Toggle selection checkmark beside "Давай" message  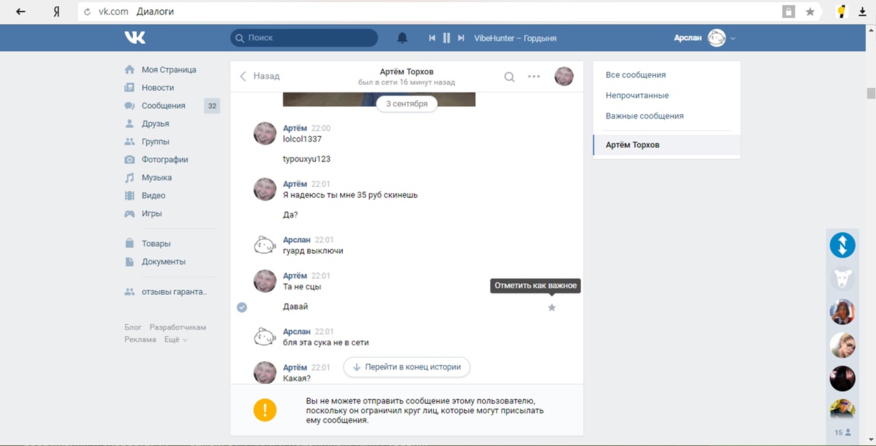tap(242, 307)
